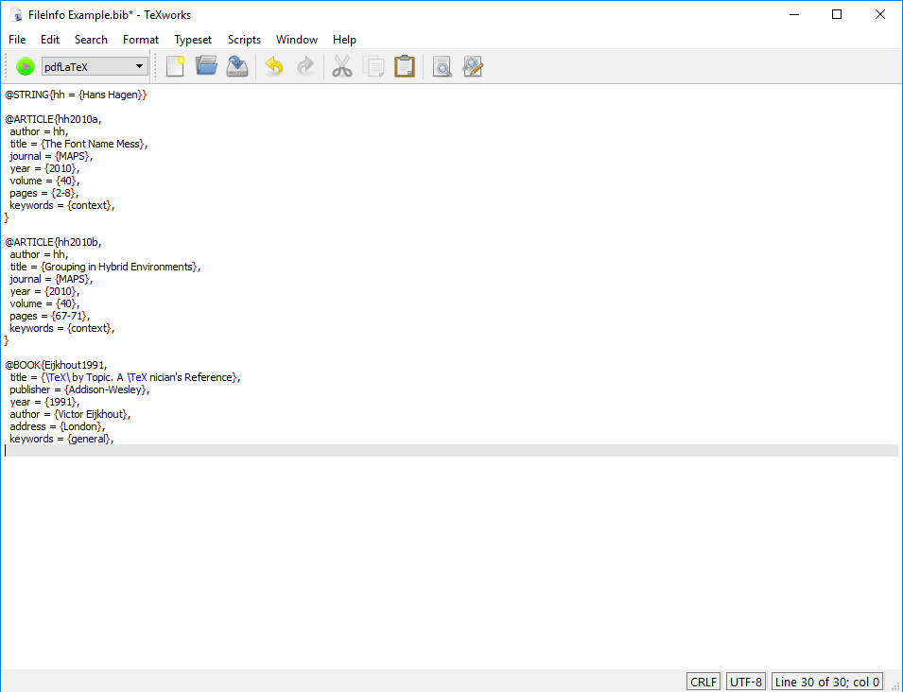Click the line 'keywords = {general},'
This screenshot has height=692, width=903.
click(x=61, y=439)
